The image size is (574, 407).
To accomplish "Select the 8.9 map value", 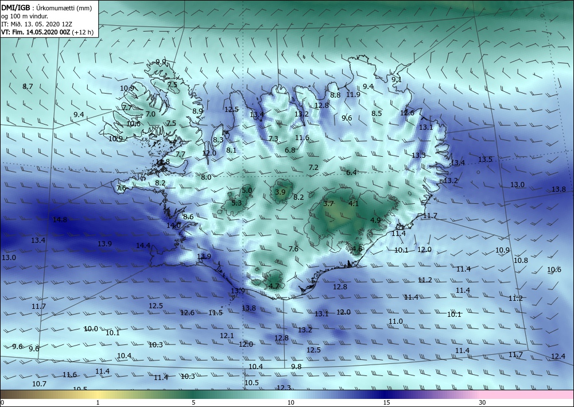I will pyautogui.click(x=197, y=111).
